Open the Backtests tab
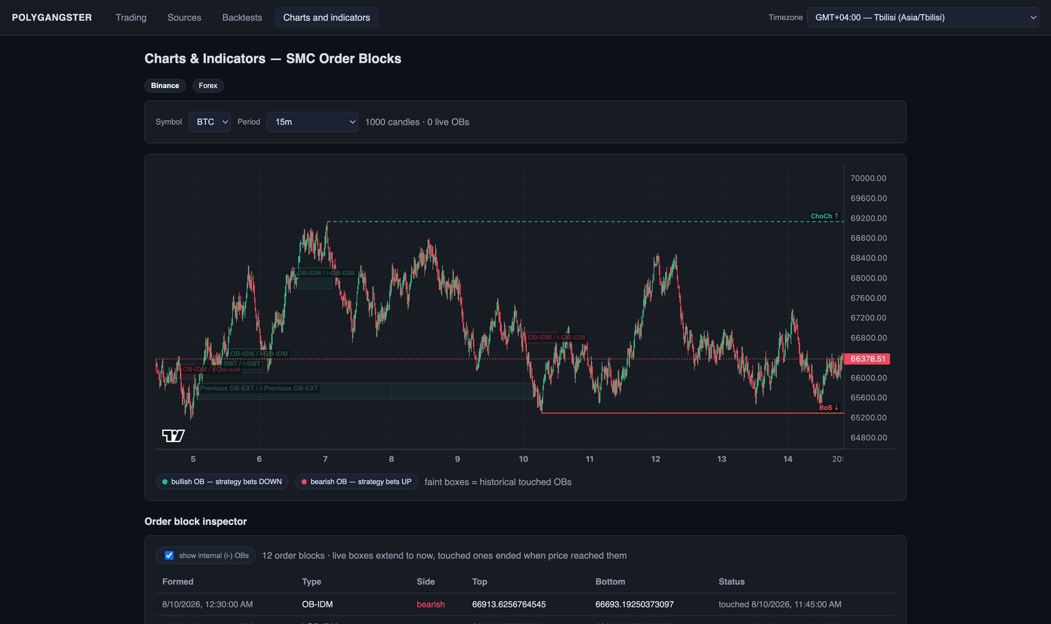This screenshot has width=1051, height=624. coord(242,17)
